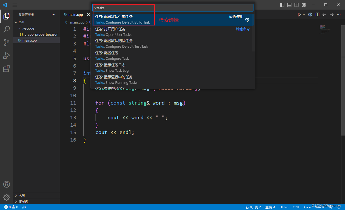Viewport: 345px width, 210px height.
Task: Expand the 大纲 outline section
Action: tap(36, 195)
